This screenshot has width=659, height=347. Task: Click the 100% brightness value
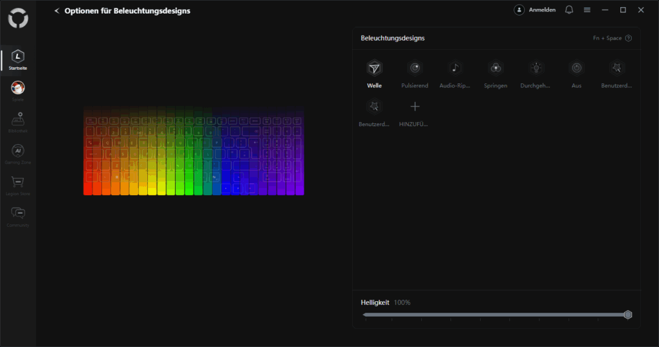(402, 302)
